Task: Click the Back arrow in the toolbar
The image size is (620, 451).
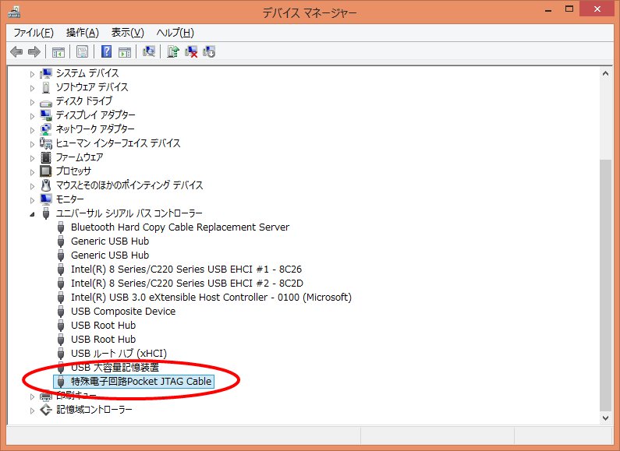Action: point(16,51)
